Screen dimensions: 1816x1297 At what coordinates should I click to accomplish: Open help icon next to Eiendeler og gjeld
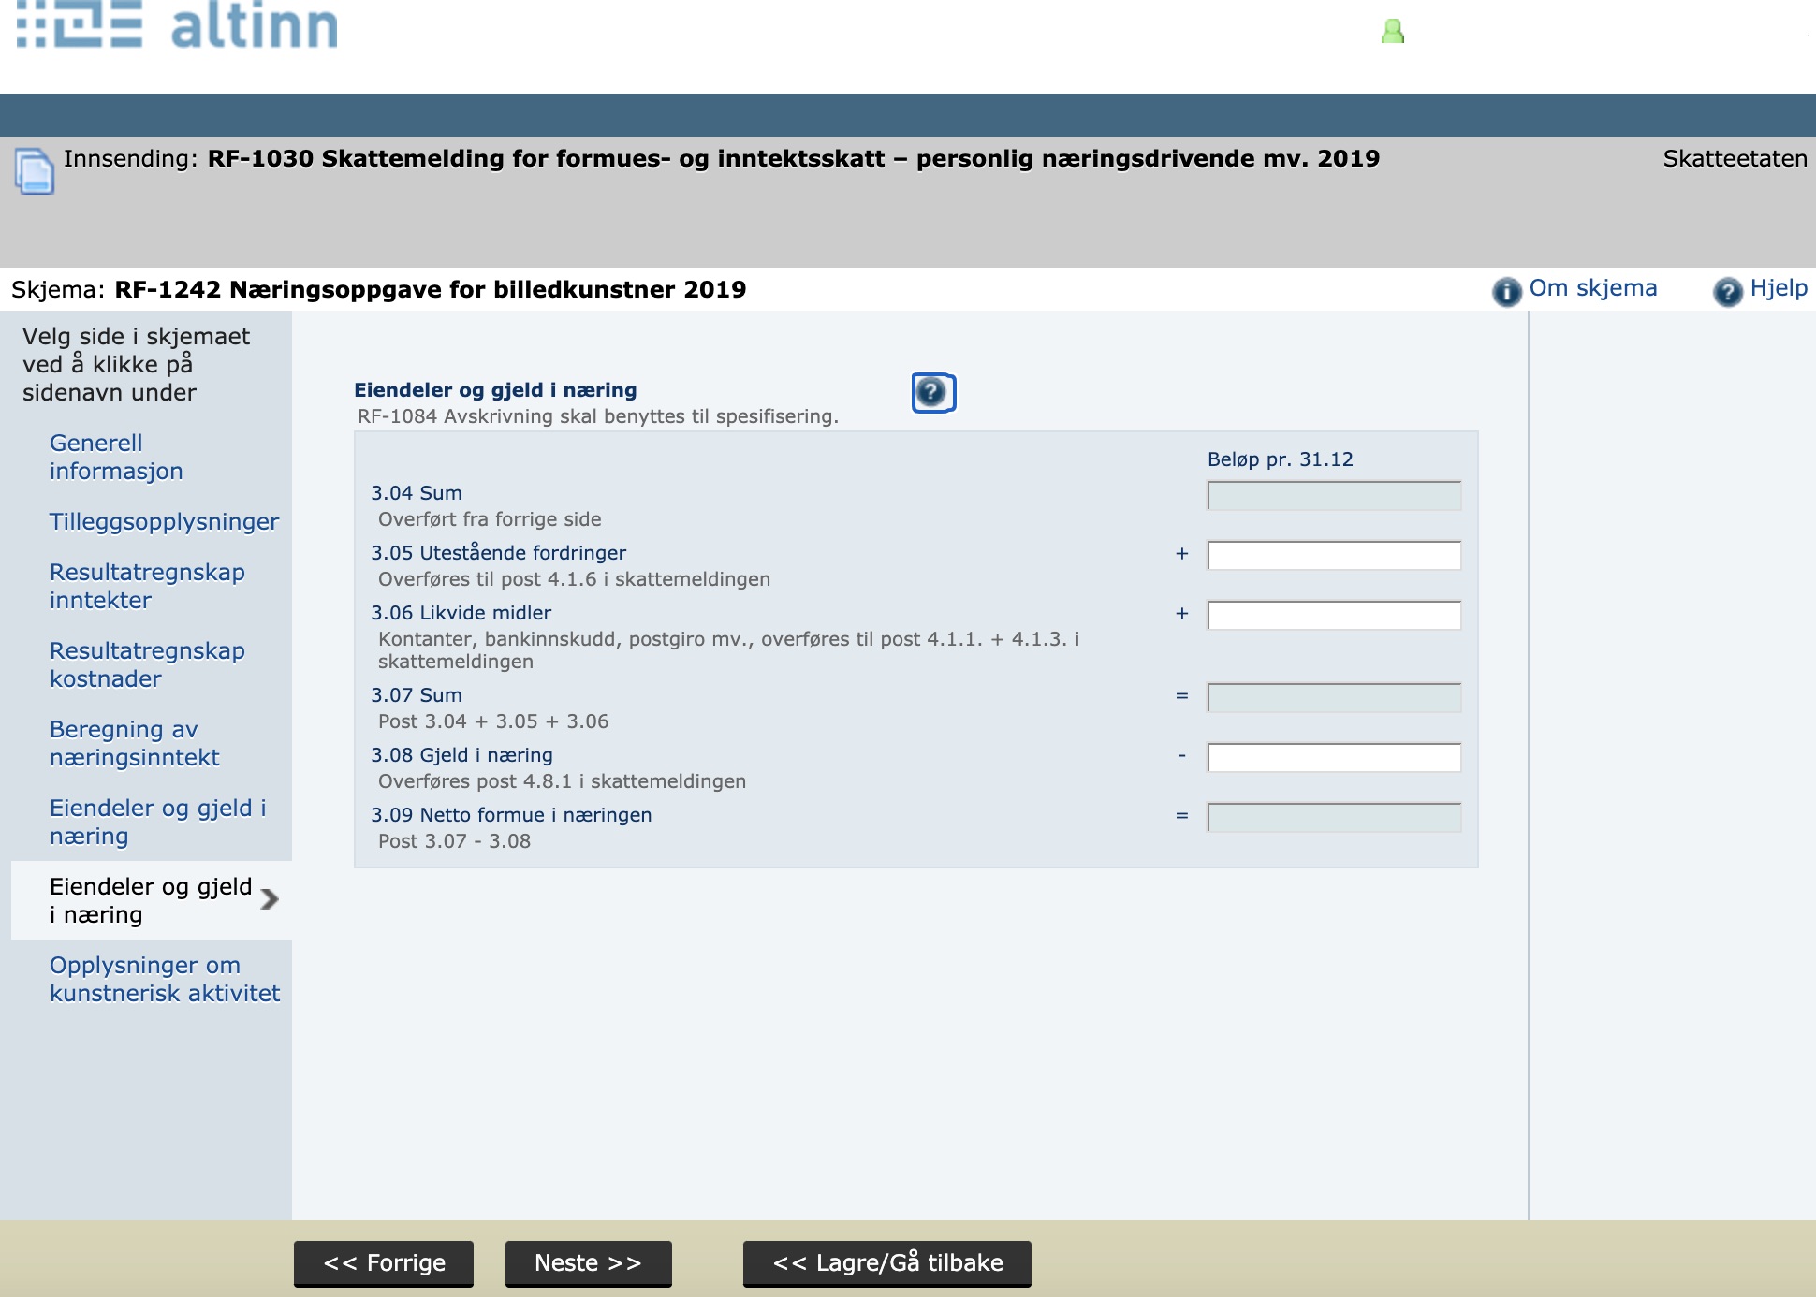click(x=933, y=392)
